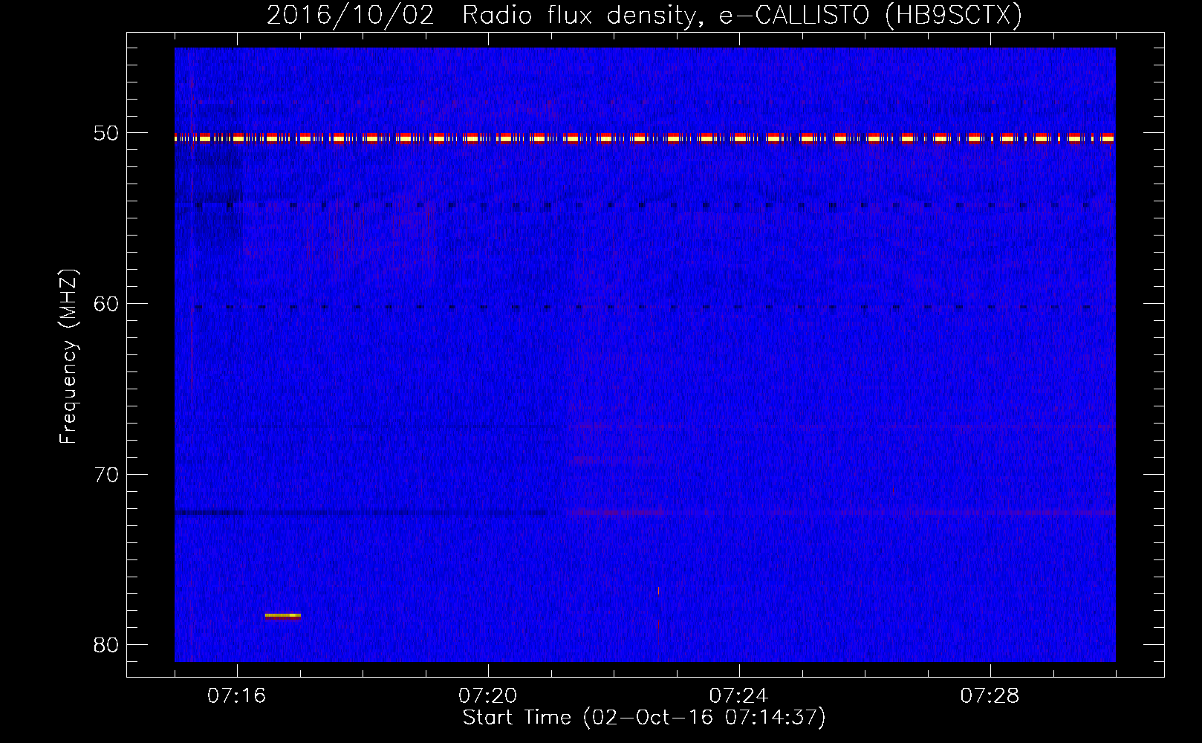Click the short yellow burst near 78 MHz

pyautogui.click(x=283, y=615)
